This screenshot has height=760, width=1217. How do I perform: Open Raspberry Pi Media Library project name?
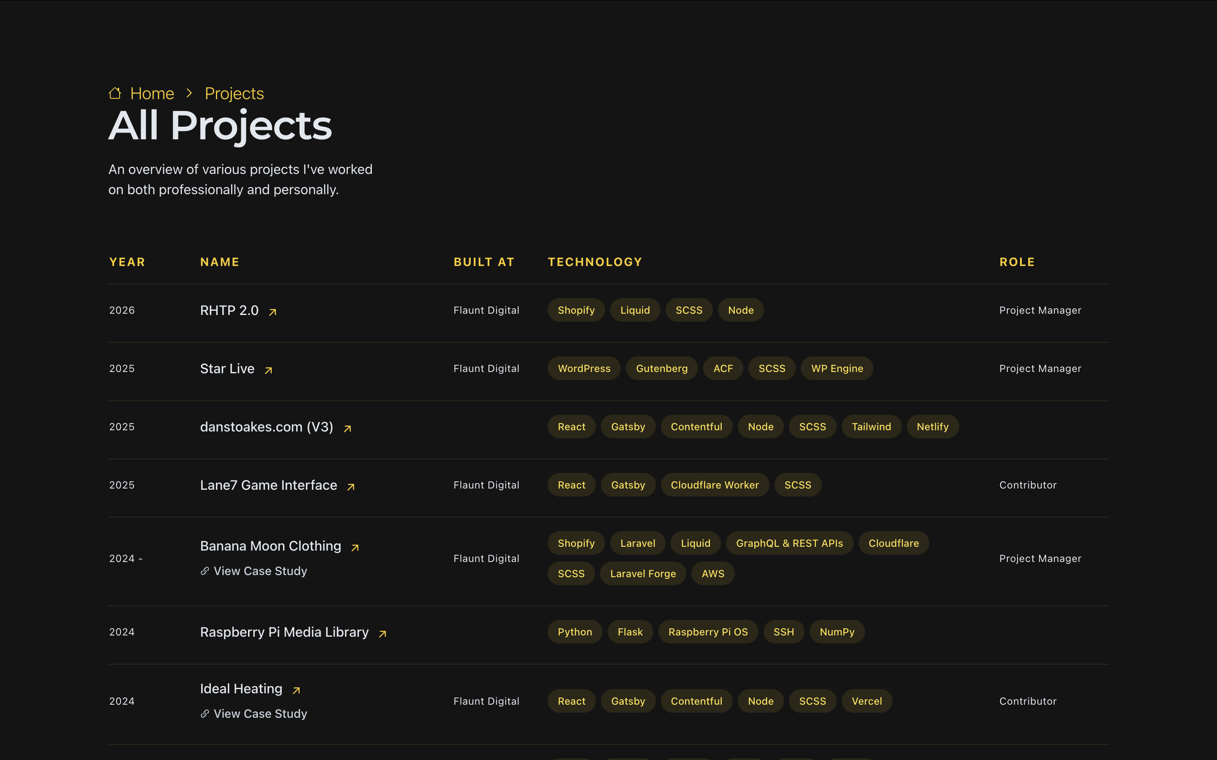tap(284, 632)
